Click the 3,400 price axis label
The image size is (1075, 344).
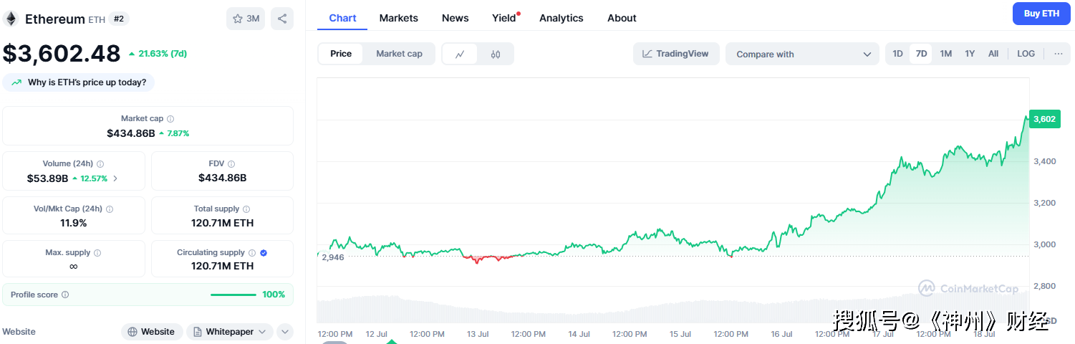pyautogui.click(x=1044, y=161)
